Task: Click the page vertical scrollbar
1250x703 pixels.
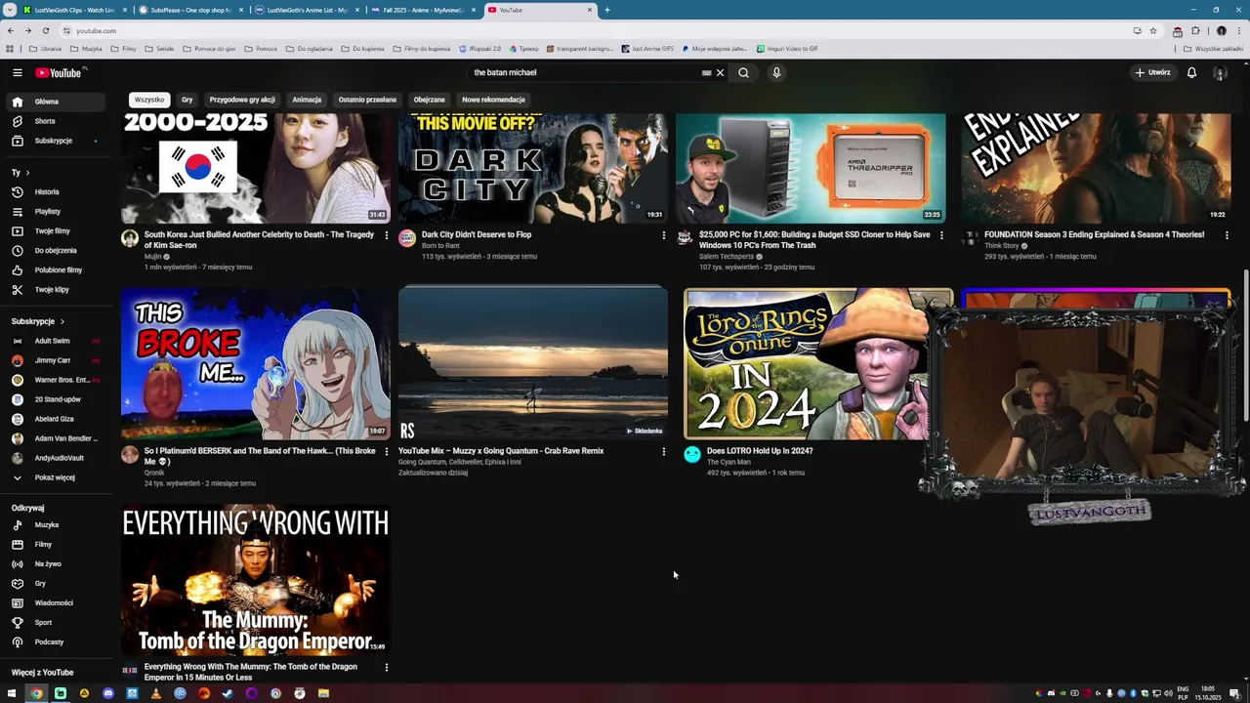Action: click(x=1245, y=347)
